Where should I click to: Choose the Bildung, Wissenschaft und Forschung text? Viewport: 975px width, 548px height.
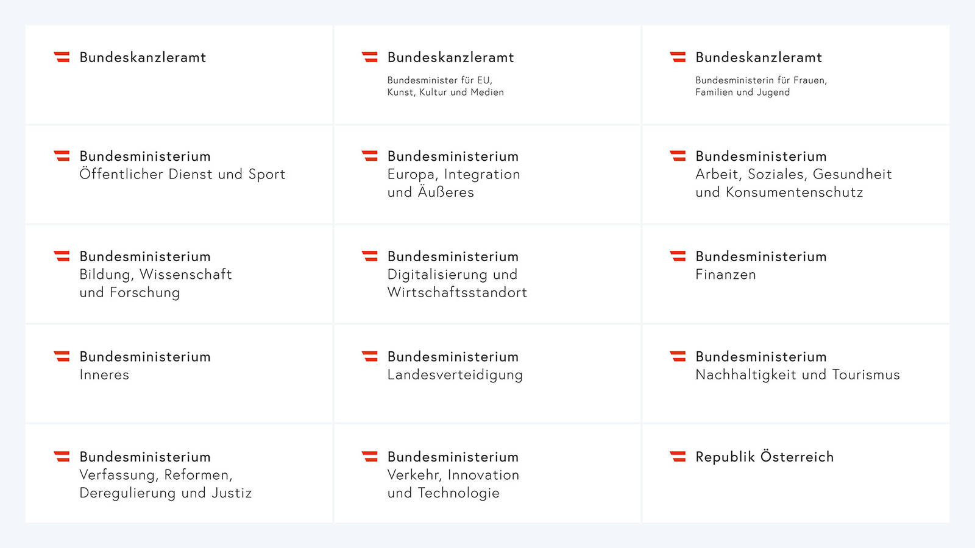pos(155,283)
